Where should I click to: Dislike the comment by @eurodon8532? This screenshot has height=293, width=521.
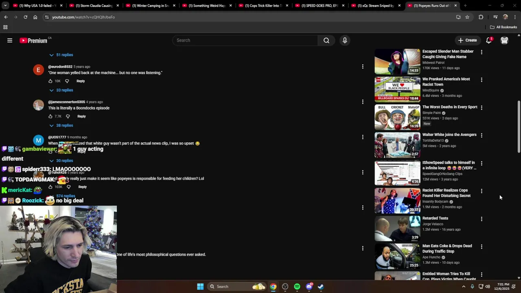pos(67,81)
